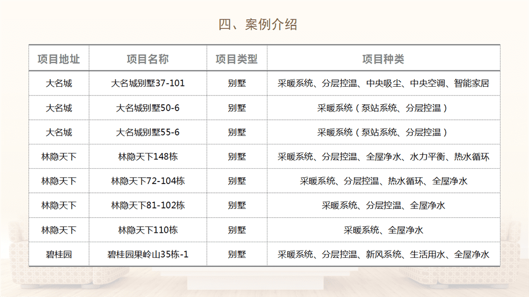Click cell 采暖系统、全屋净水
This screenshot has width=529, height=297.
click(384, 230)
